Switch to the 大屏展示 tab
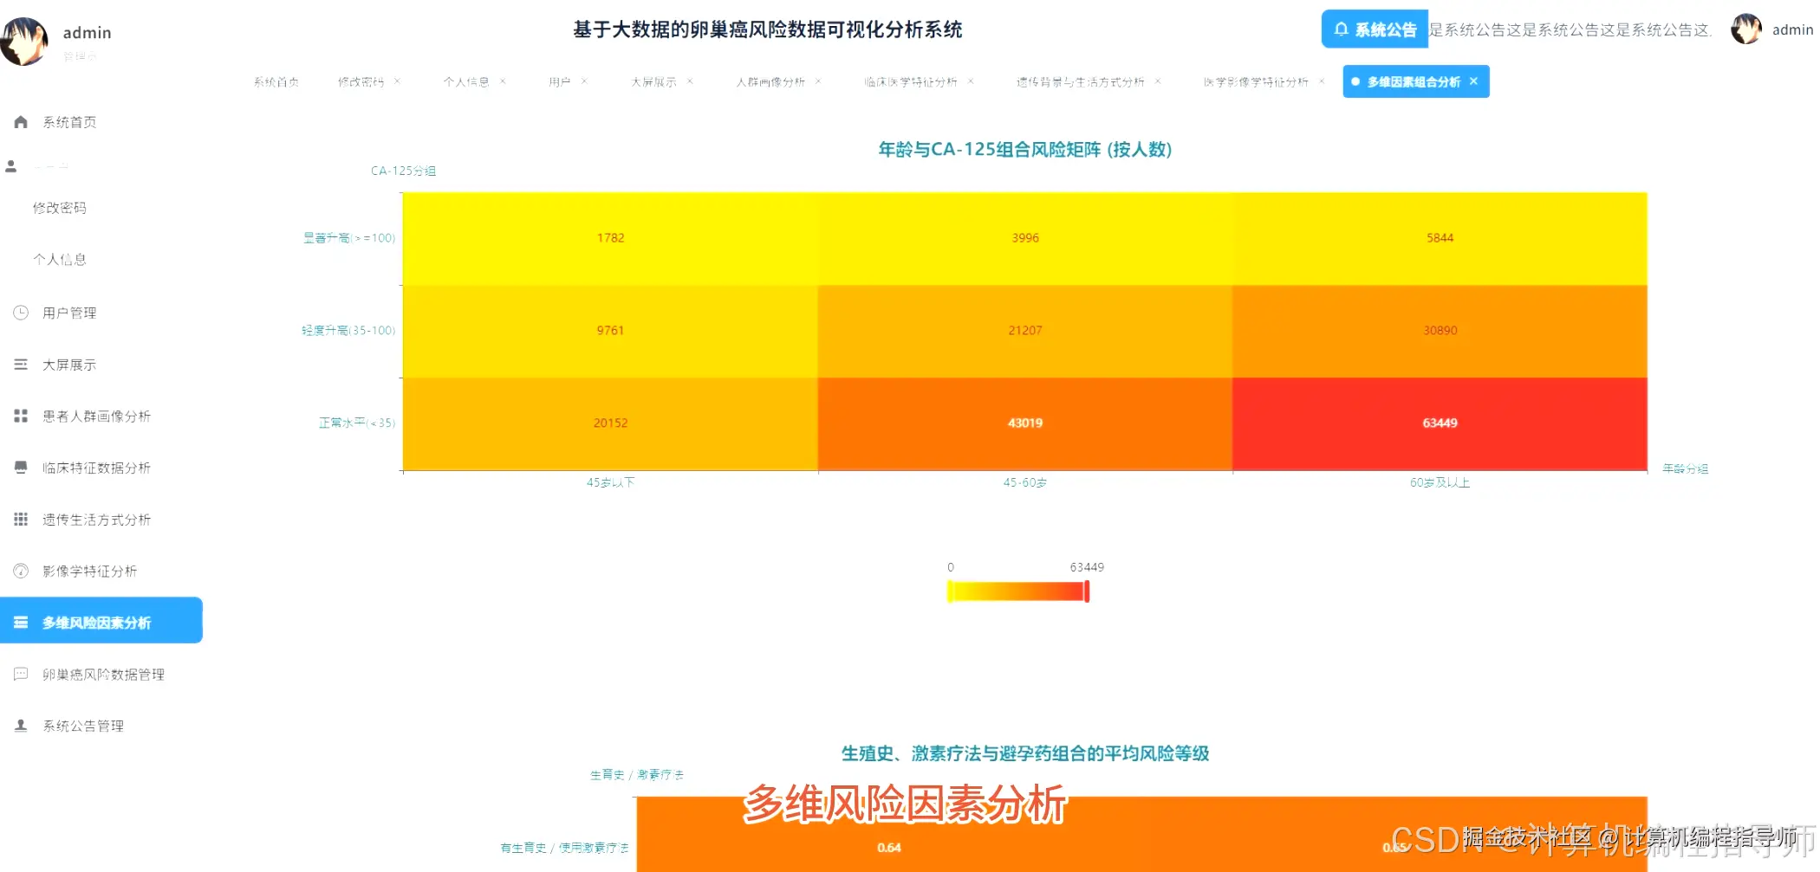 click(x=653, y=82)
